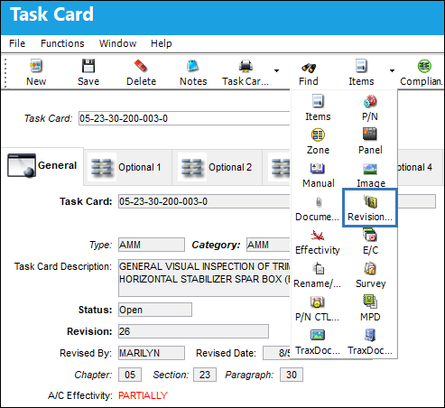
Task: Click the Task Card Description text box
Action: pyautogui.click(x=204, y=278)
